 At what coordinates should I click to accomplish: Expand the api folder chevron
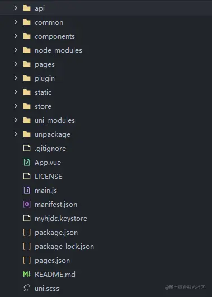[16, 8]
